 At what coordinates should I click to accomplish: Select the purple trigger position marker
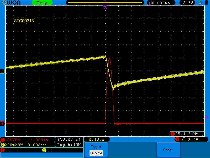[105, 7]
